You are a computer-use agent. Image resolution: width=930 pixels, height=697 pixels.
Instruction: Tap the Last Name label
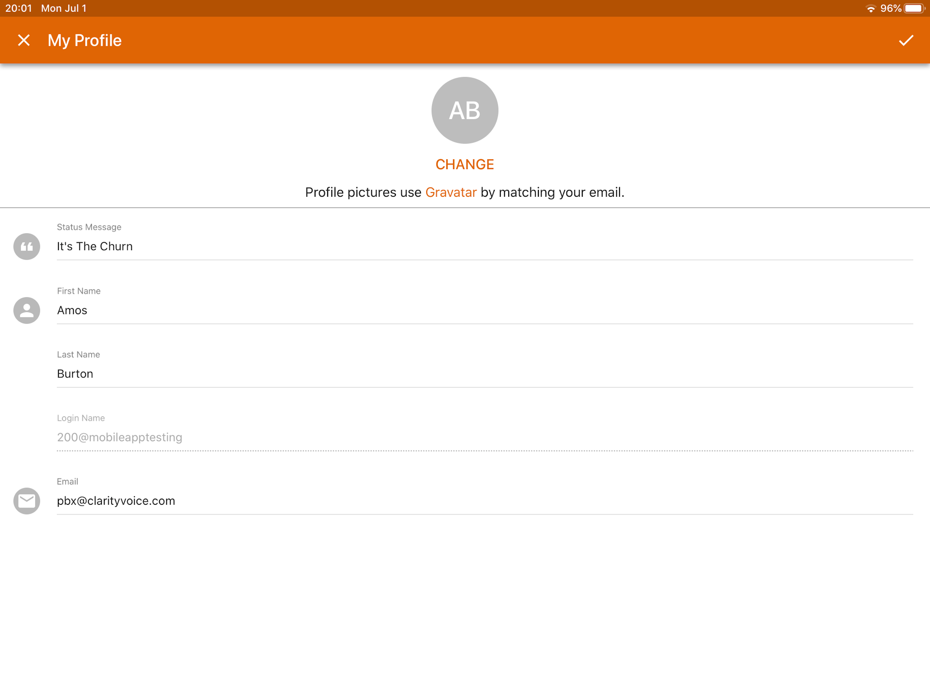[x=79, y=354]
